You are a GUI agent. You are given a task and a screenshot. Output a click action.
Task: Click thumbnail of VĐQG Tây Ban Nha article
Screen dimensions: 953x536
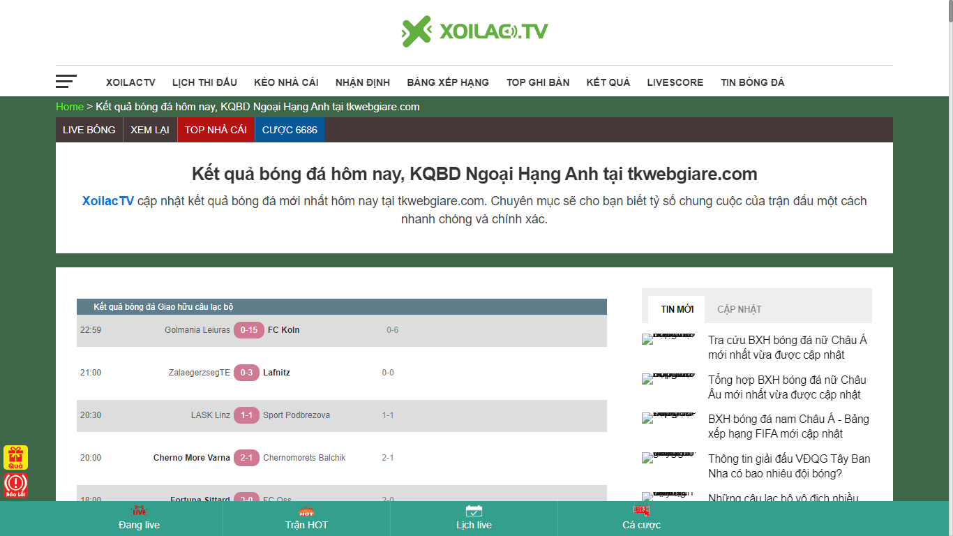(669, 457)
